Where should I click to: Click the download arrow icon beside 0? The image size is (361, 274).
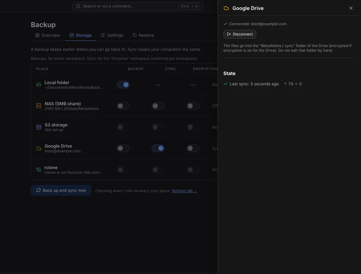[x=296, y=84]
